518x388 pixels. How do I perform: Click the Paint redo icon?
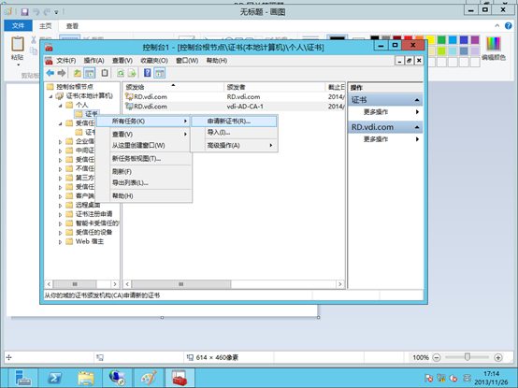click(47, 12)
